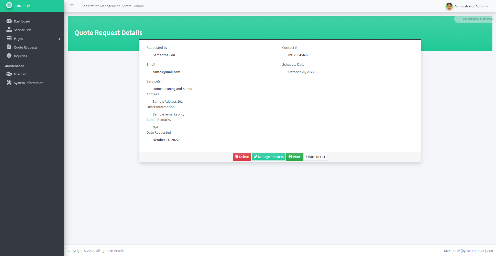Open Quote Requests in sidebar
The width and height of the screenshot is (496, 256).
coord(32,47)
